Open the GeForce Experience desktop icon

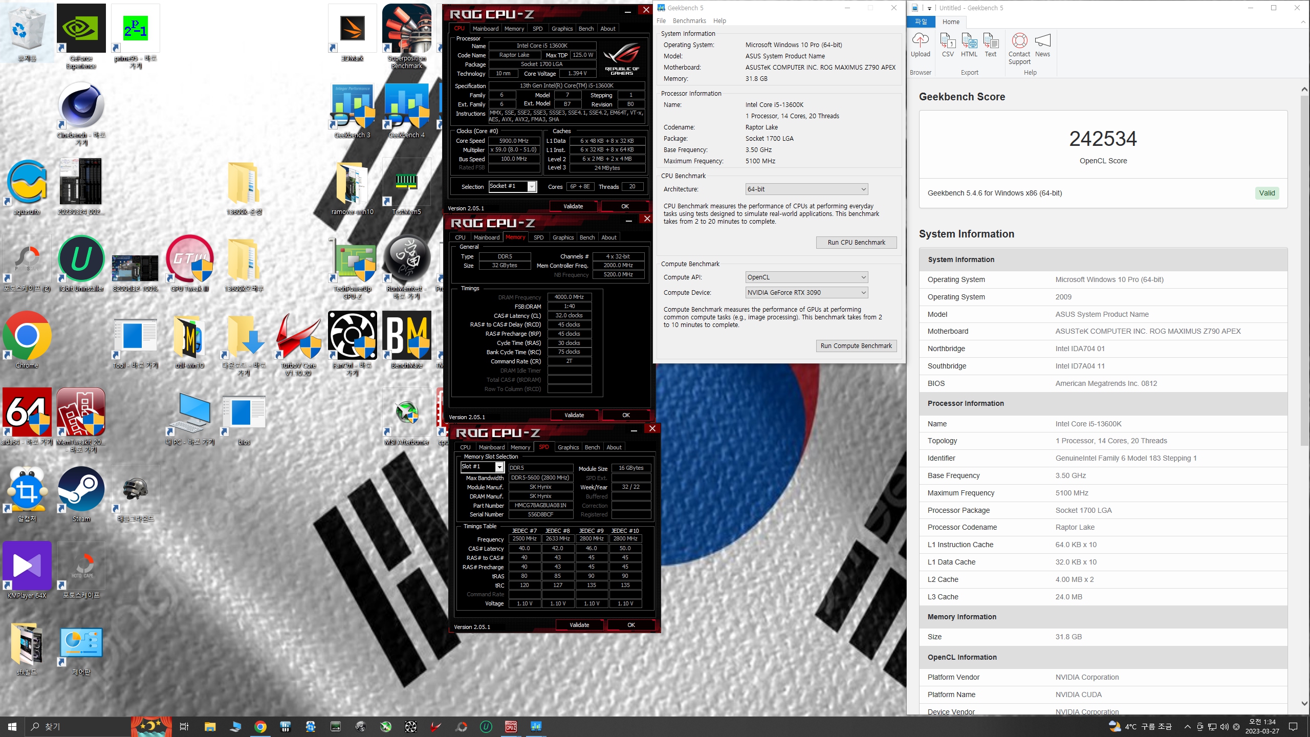tap(81, 36)
